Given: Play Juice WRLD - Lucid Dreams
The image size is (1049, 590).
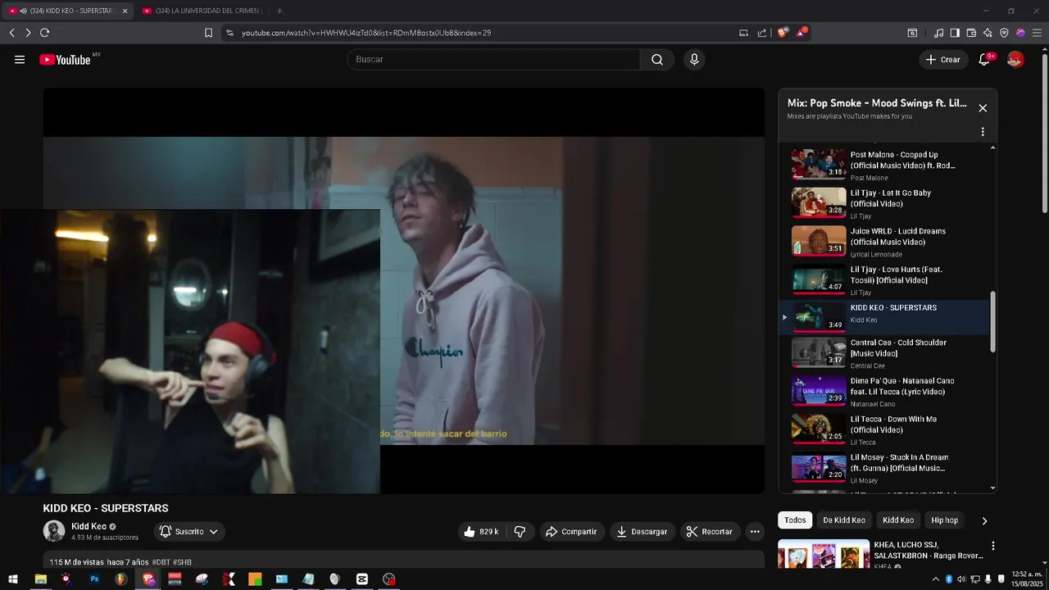Looking at the screenshot, I should [885, 242].
